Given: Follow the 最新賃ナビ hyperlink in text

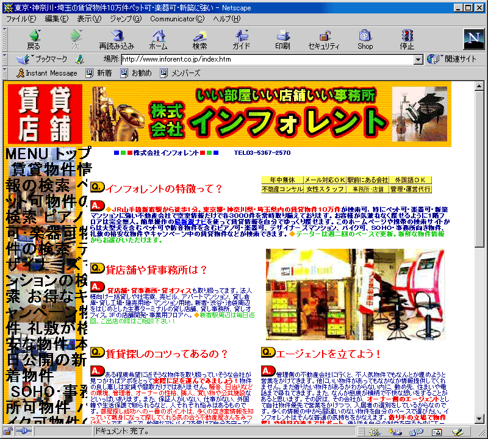Looking at the screenshot, I should point(190,221).
